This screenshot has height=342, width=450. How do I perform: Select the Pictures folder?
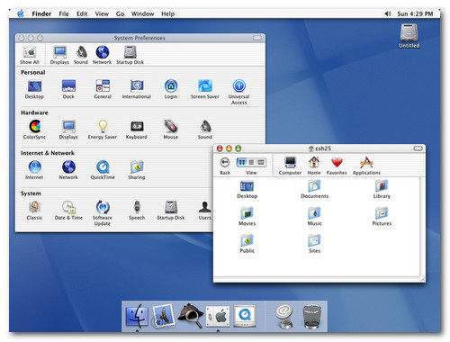pos(382,217)
